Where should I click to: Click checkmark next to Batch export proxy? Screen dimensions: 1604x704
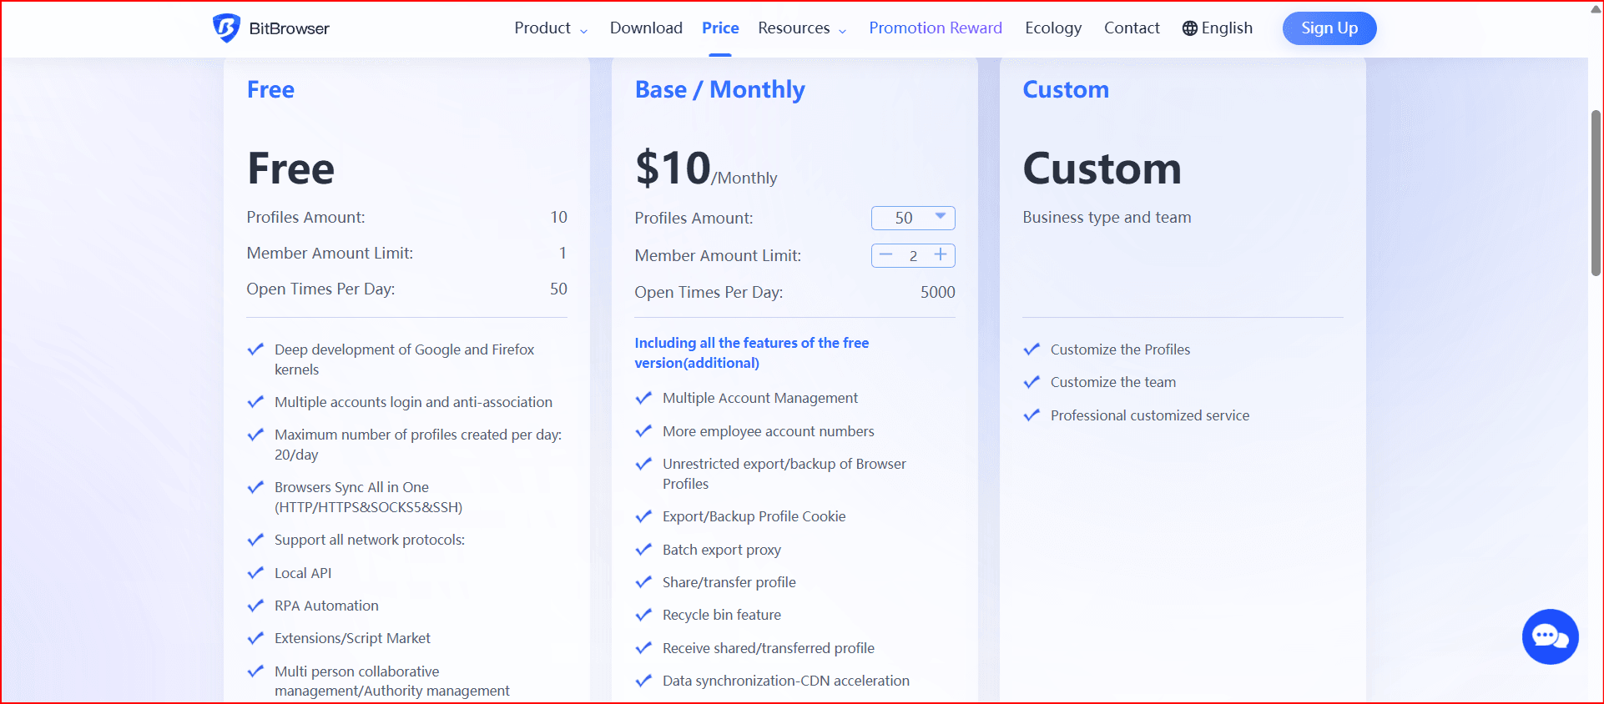[x=643, y=550]
